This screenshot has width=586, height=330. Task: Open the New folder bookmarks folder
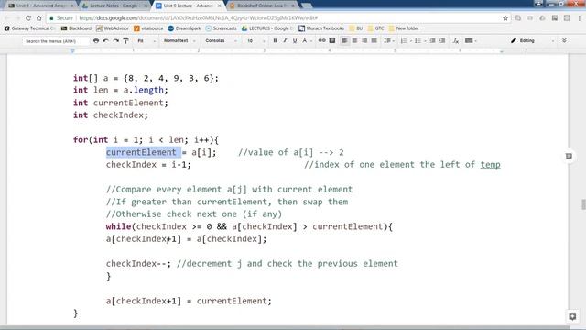tap(404, 28)
